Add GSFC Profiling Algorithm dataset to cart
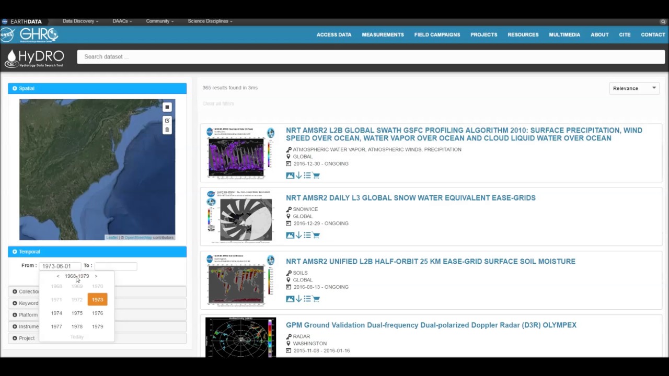This screenshot has height=376, width=669. [316, 175]
